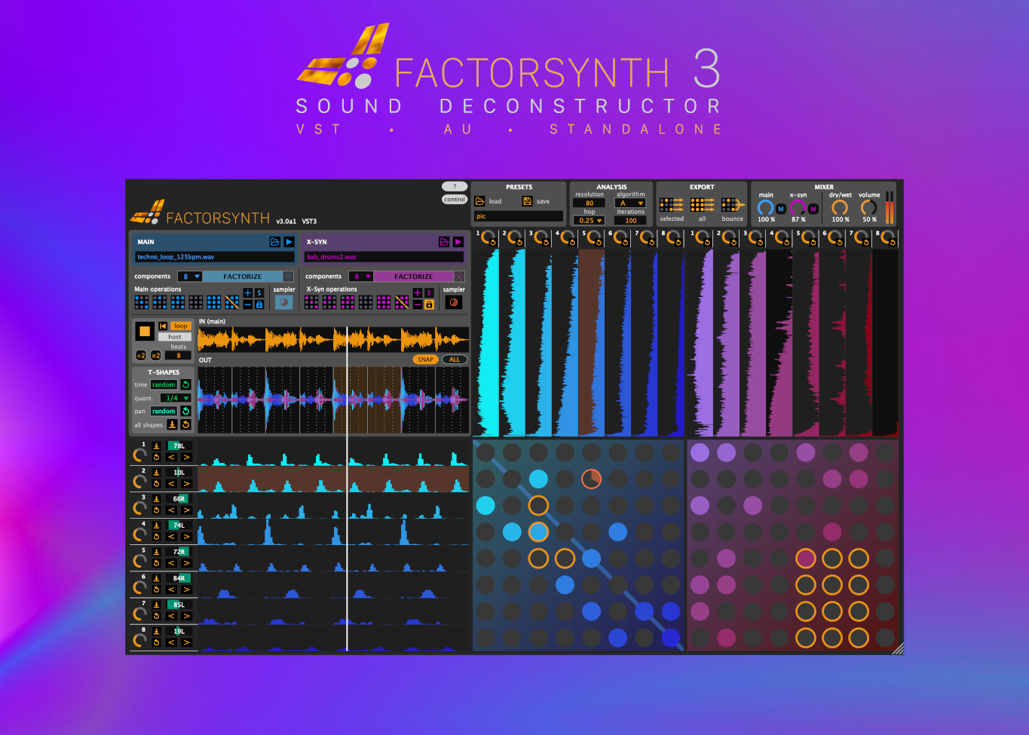Mute the main channel in mixer
The height and width of the screenshot is (735, 1029).
click(781, 209)
